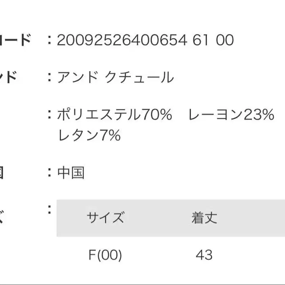Click the partially visible ンド brand label

coord(9,77)
